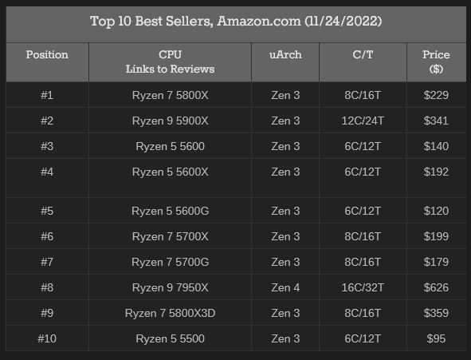Click the C/T column header
The image size is (471, 360).
coord(363,55)
